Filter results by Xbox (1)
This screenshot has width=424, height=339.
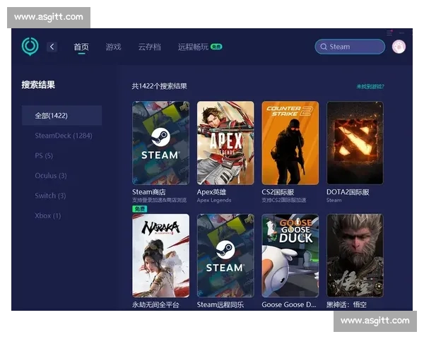[48, 215]
